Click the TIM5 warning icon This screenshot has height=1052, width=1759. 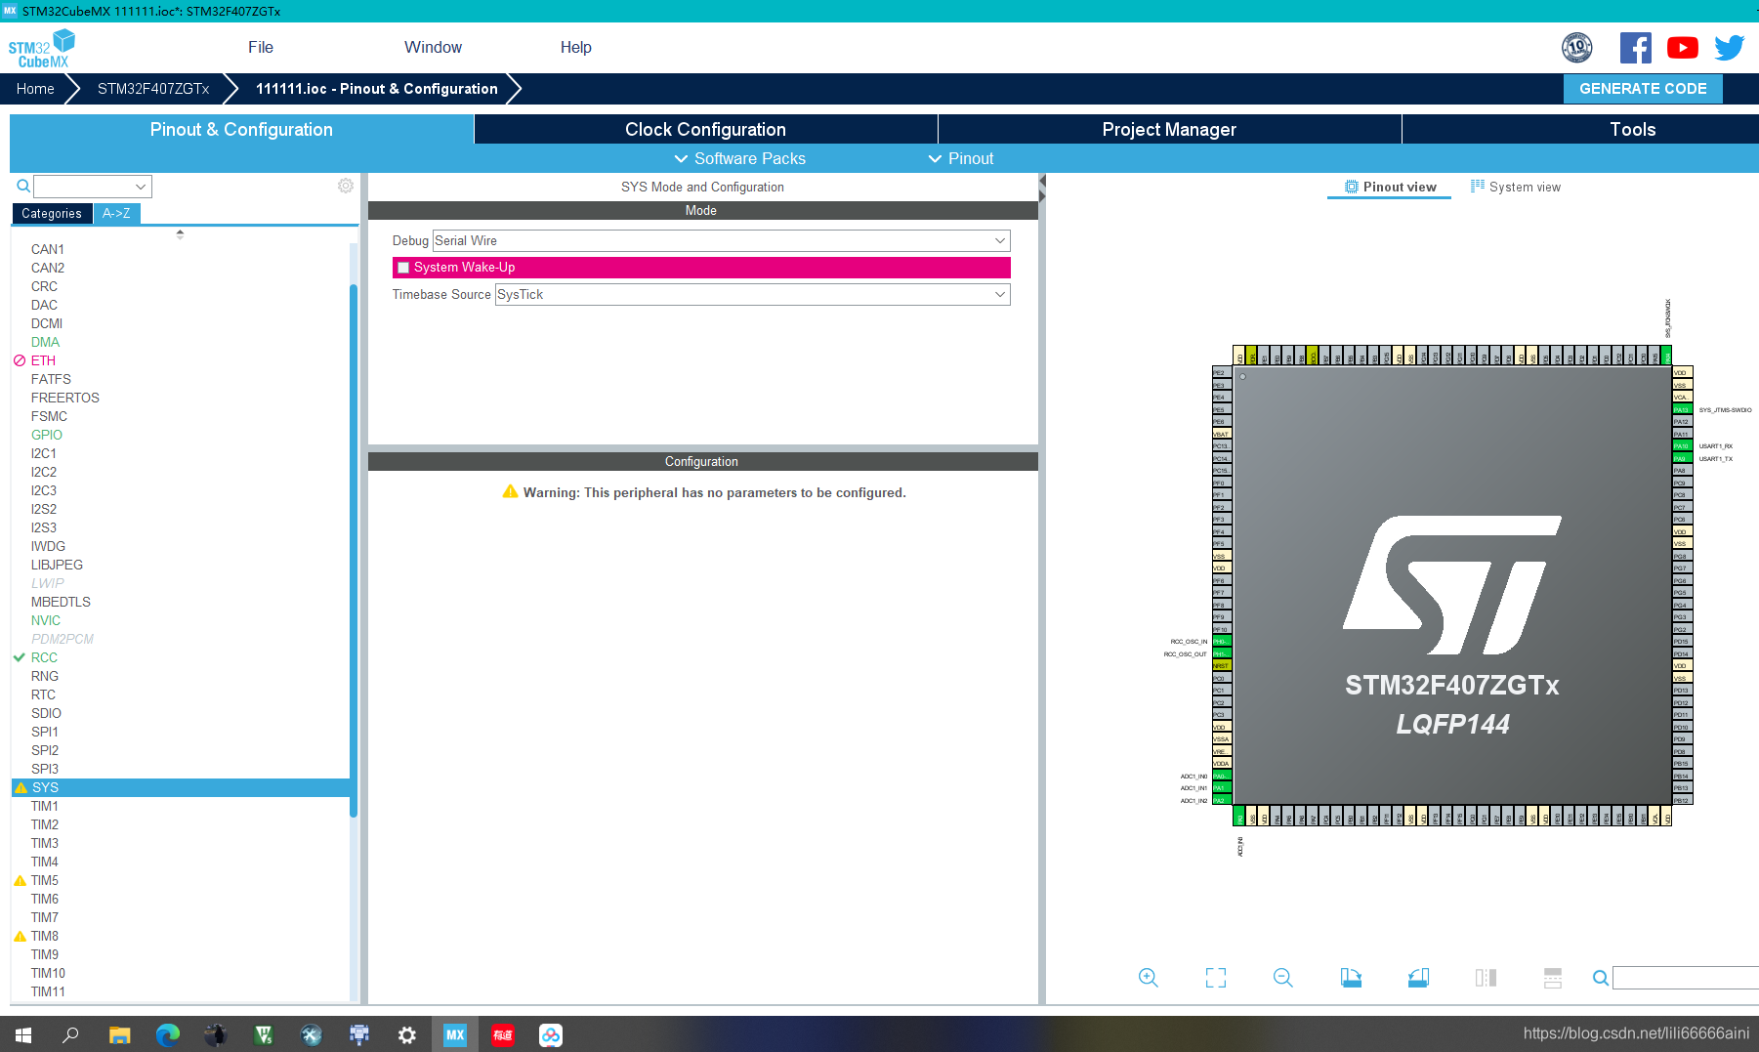[20, 880]
